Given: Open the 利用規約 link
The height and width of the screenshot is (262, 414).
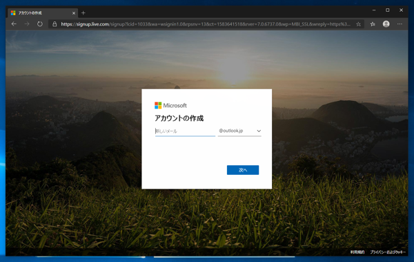Looking at the screenshot, I should [x=357, y=252].
